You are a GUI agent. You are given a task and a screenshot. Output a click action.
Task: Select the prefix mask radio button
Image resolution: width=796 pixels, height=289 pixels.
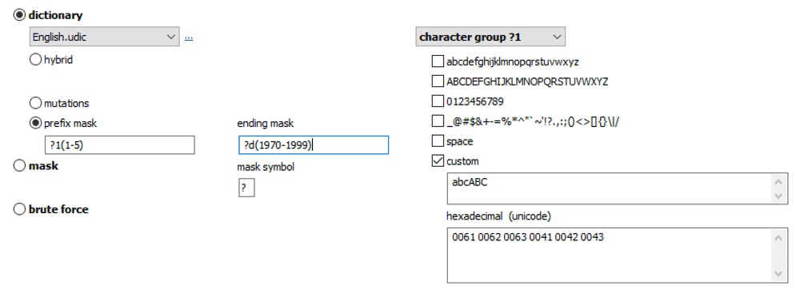coord(35,123)
